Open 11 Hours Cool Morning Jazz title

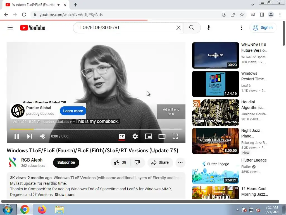254,191
